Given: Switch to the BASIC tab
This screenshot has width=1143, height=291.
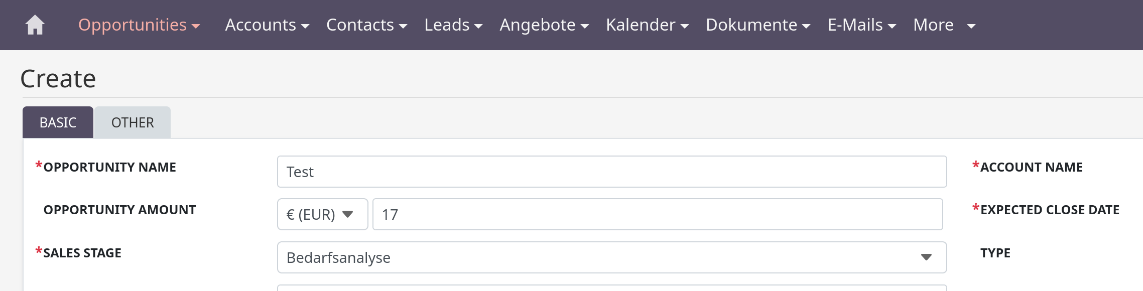Looking at the screenshot, I should pyautogui.click(x=58, y=122).
